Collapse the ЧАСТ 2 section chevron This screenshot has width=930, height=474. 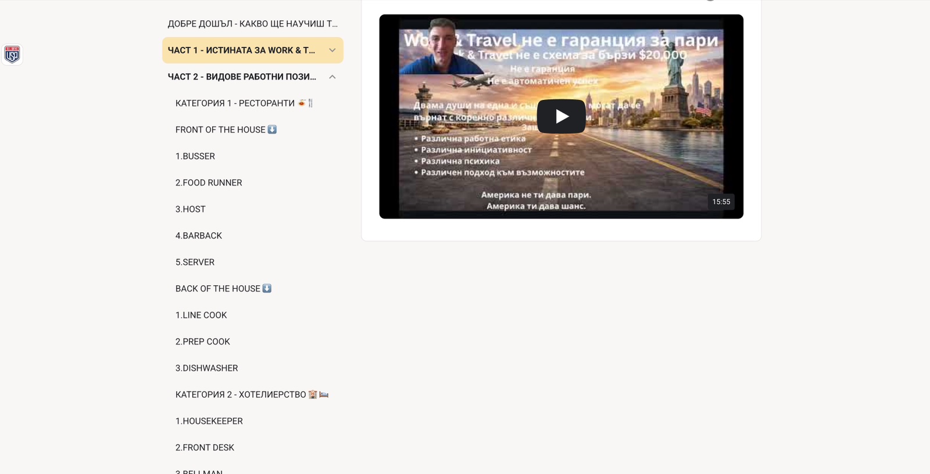332,77
